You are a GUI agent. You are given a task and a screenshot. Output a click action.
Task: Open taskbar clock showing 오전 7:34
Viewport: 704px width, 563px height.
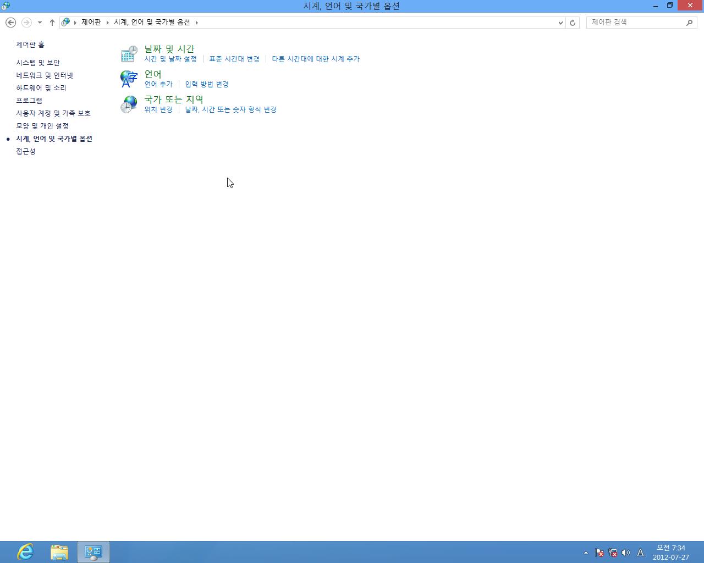pos(671,553)
